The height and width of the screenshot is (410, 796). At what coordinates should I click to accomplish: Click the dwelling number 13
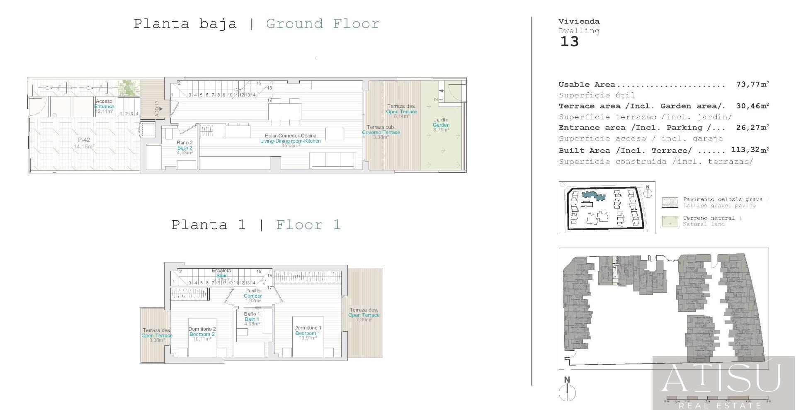coord(569,41)
